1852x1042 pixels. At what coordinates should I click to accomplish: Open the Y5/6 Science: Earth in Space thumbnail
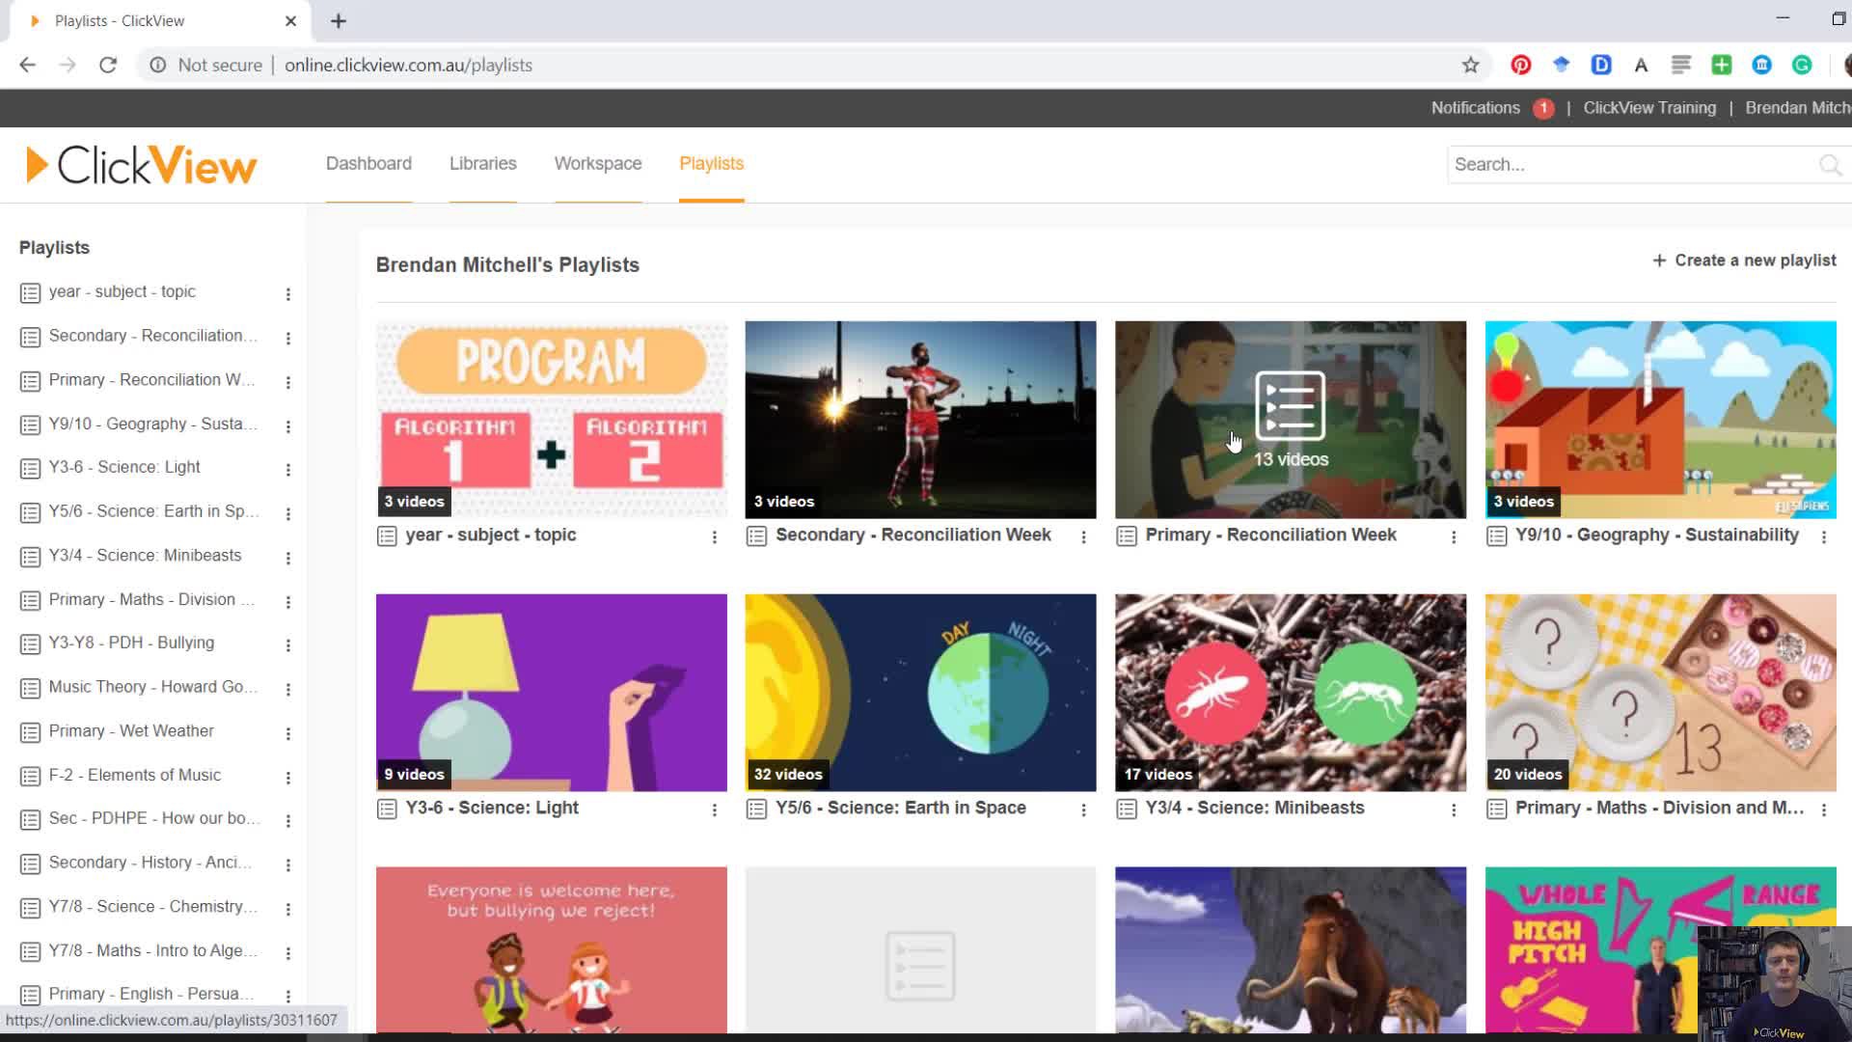(920, 692)
